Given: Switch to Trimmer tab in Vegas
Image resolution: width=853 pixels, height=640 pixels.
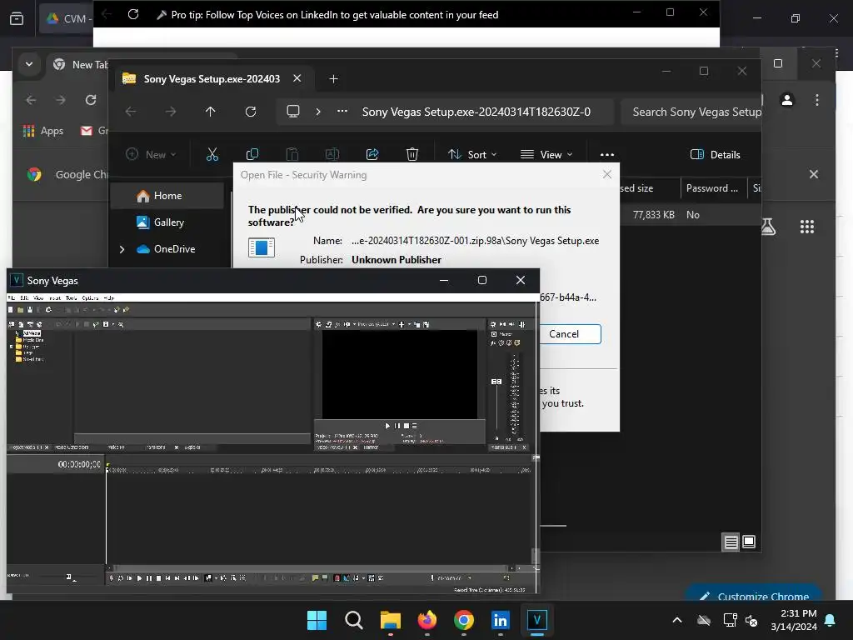Looking at the screenshot, I should (371, 447).
